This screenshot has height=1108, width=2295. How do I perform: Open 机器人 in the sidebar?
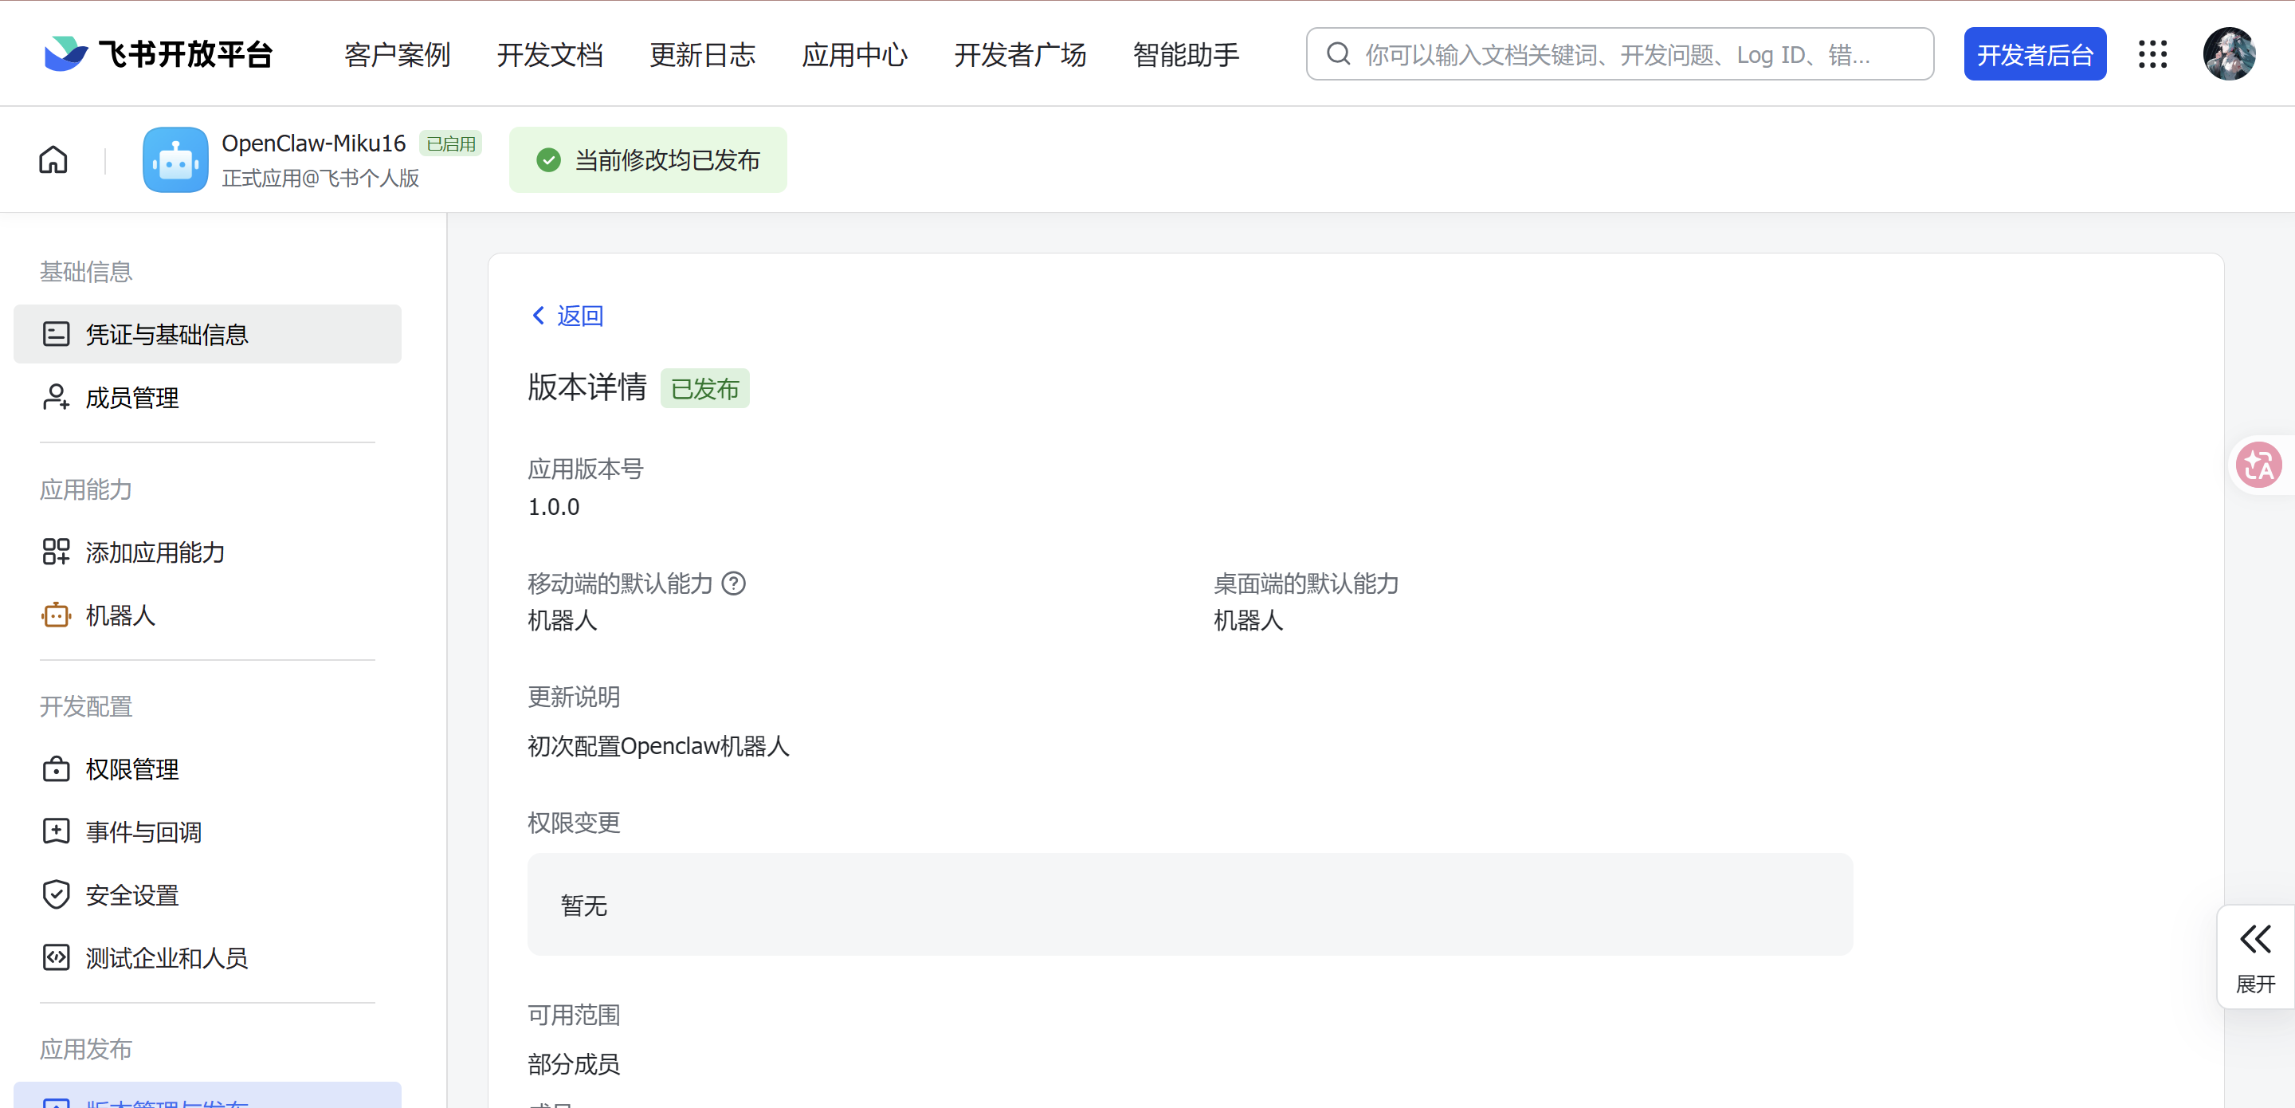(120, 615)
